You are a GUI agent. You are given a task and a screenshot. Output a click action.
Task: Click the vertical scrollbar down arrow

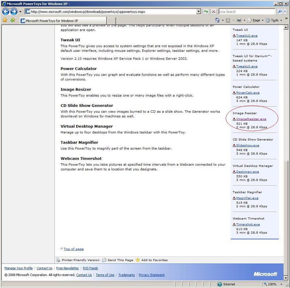286,277
